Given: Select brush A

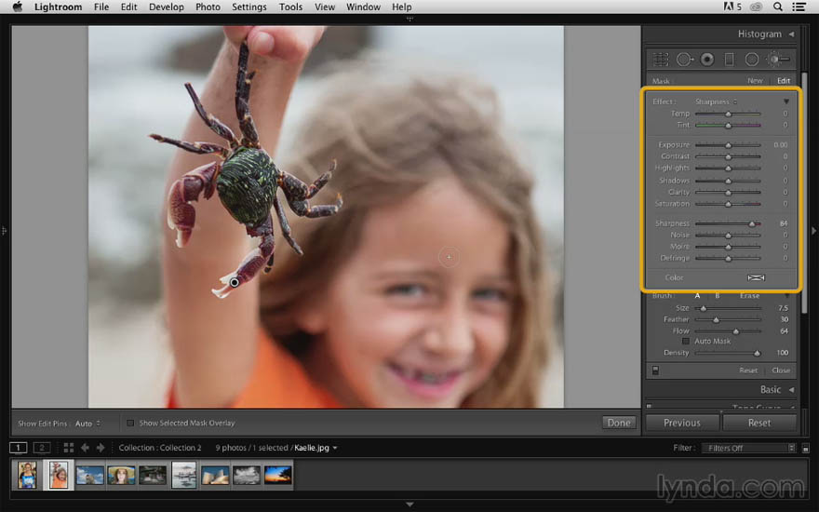Looking at the screenshot, I should (x=697, y=296).
